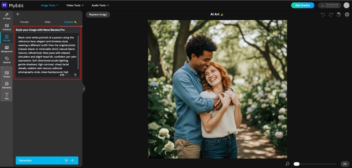Delete the prompt using the trash icon
This screenshot has height=168, width=352.
coord(75,74)
